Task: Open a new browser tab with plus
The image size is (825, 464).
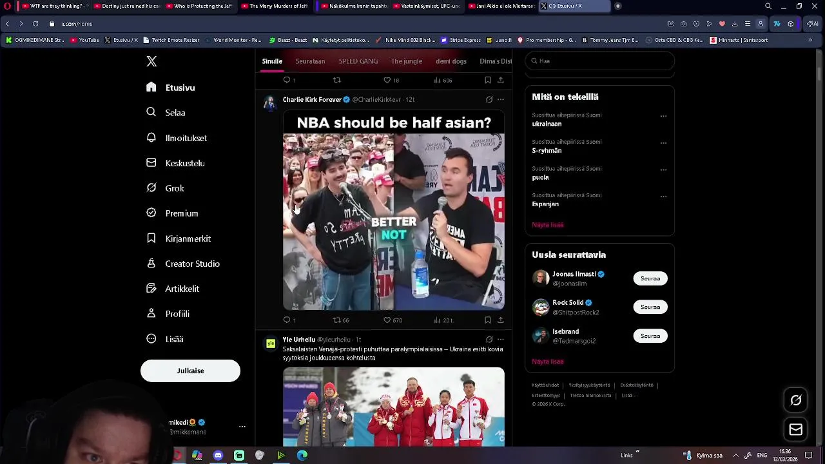Action: click(617, 6)
